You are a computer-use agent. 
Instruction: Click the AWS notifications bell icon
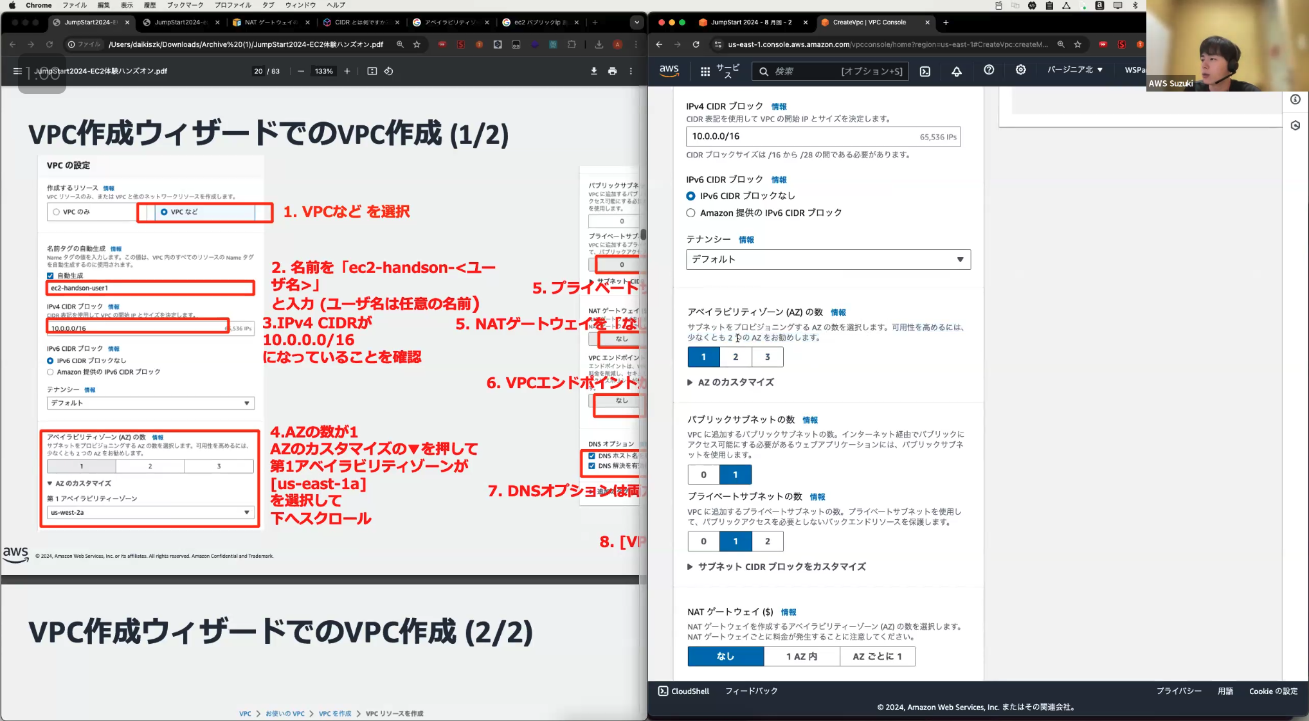click(x=956, y=71)
